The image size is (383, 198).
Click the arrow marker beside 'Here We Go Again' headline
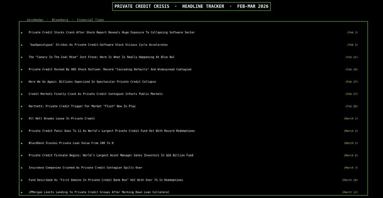(x=22, y=82)
